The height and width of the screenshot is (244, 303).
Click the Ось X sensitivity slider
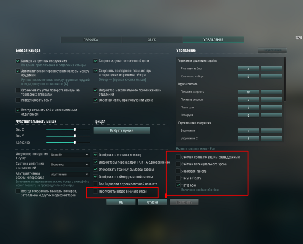[x=67, y=130]
